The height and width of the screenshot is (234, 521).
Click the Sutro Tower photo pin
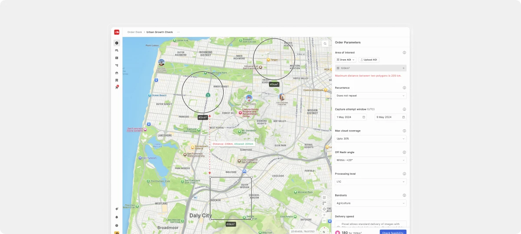249,98
